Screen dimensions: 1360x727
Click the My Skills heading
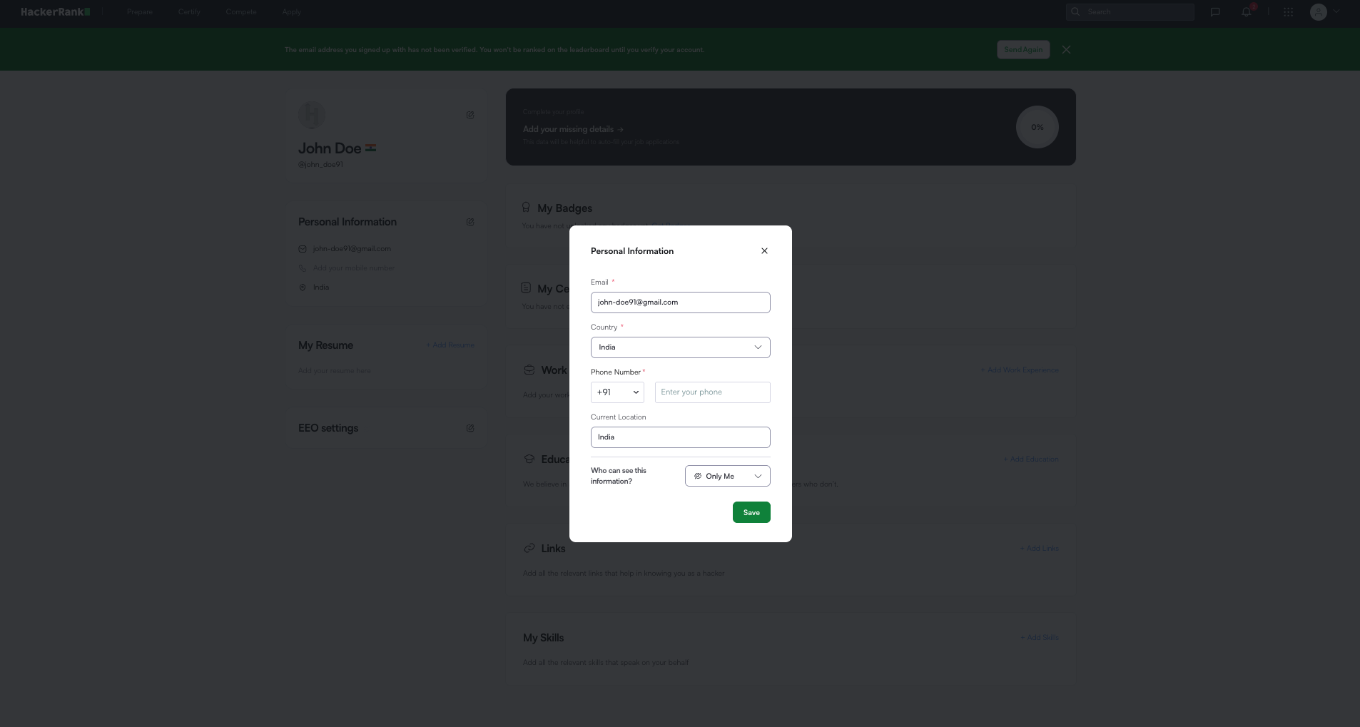(x=544, y=638)
